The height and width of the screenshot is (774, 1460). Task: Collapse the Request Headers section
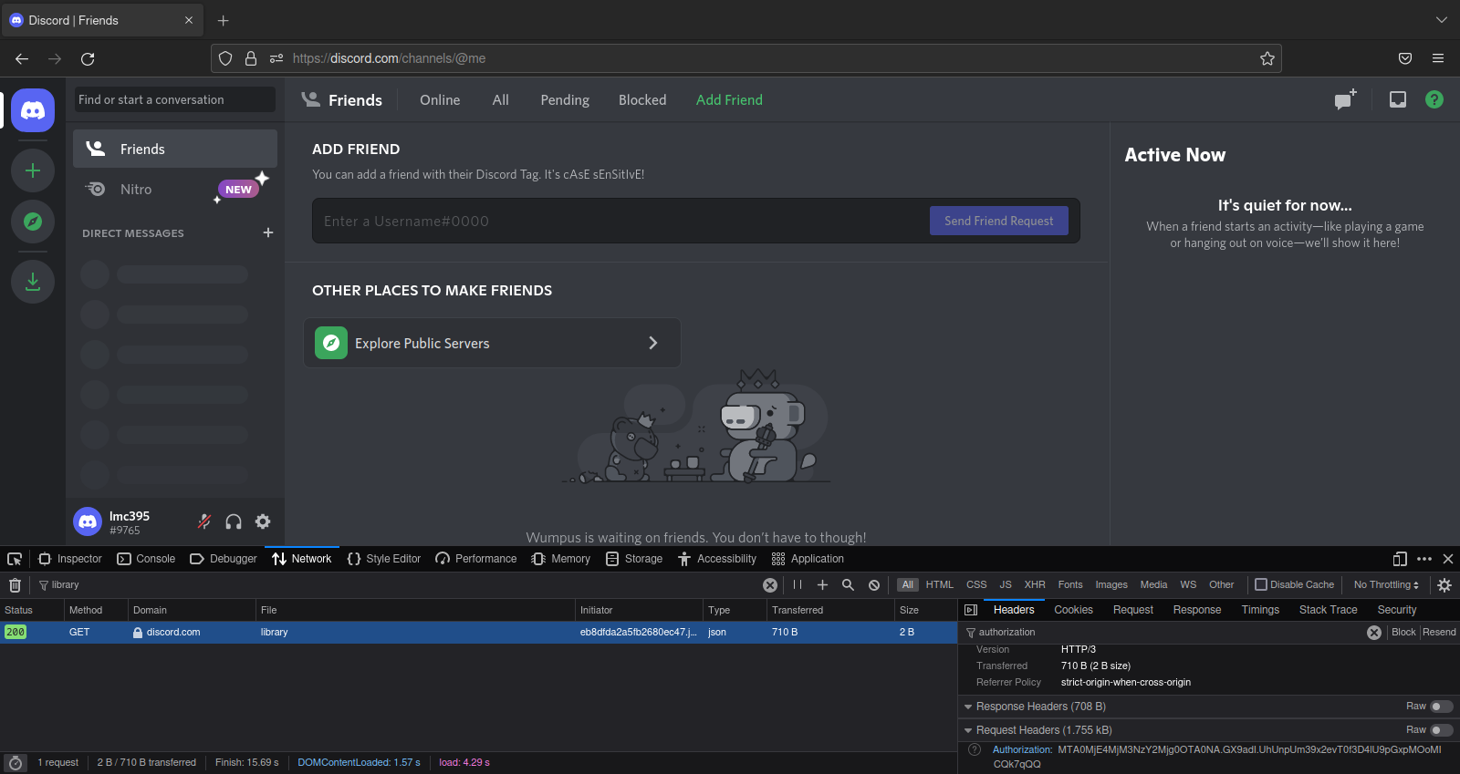pos(968,730)
